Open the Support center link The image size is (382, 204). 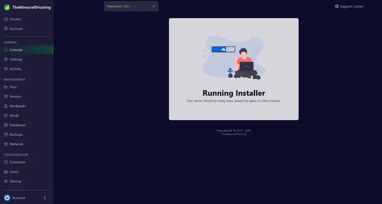(x=349, y=6)
